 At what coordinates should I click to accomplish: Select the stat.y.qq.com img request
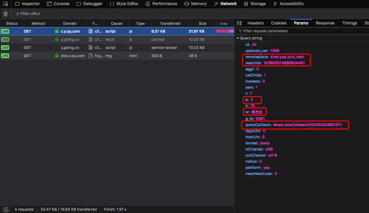(117, 56)
